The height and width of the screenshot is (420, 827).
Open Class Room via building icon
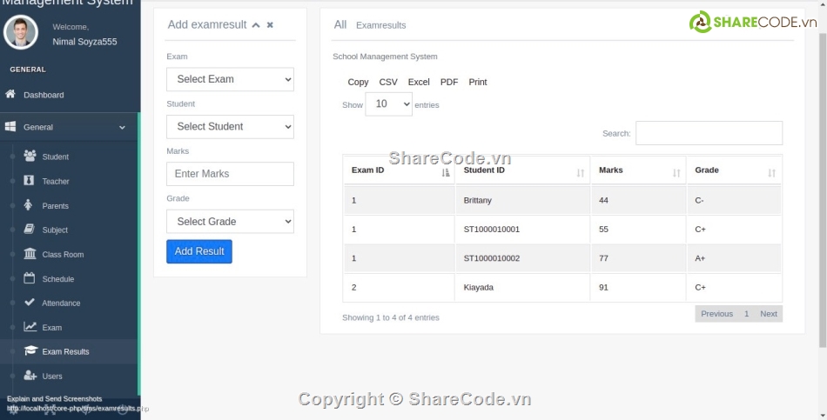pos(30,254)
